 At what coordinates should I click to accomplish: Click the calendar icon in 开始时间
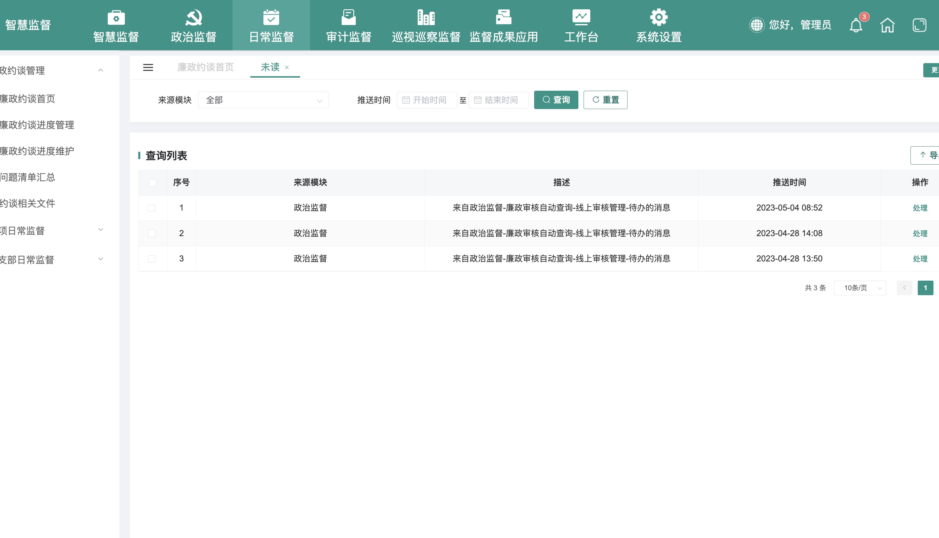tap(406, 100)
